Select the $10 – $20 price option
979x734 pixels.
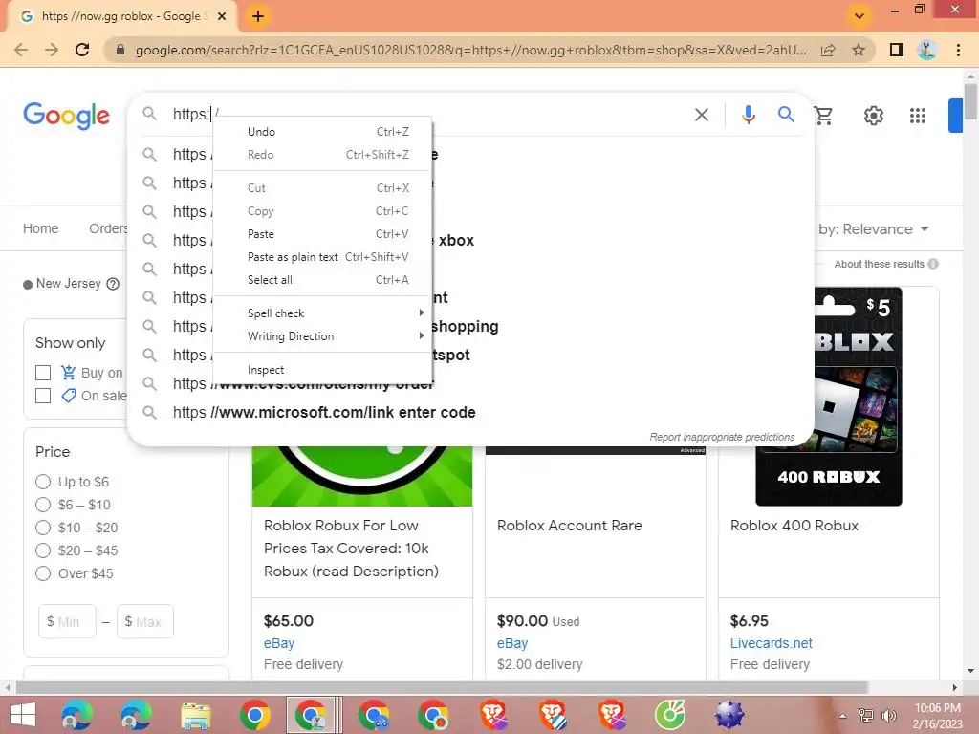[42, 528]
